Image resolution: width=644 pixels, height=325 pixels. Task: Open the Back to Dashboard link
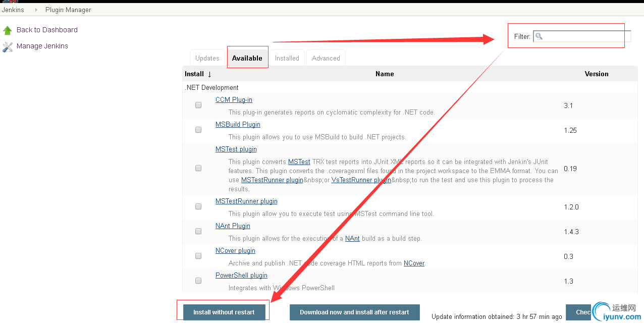pyautogui.click(x=47, y=30)
